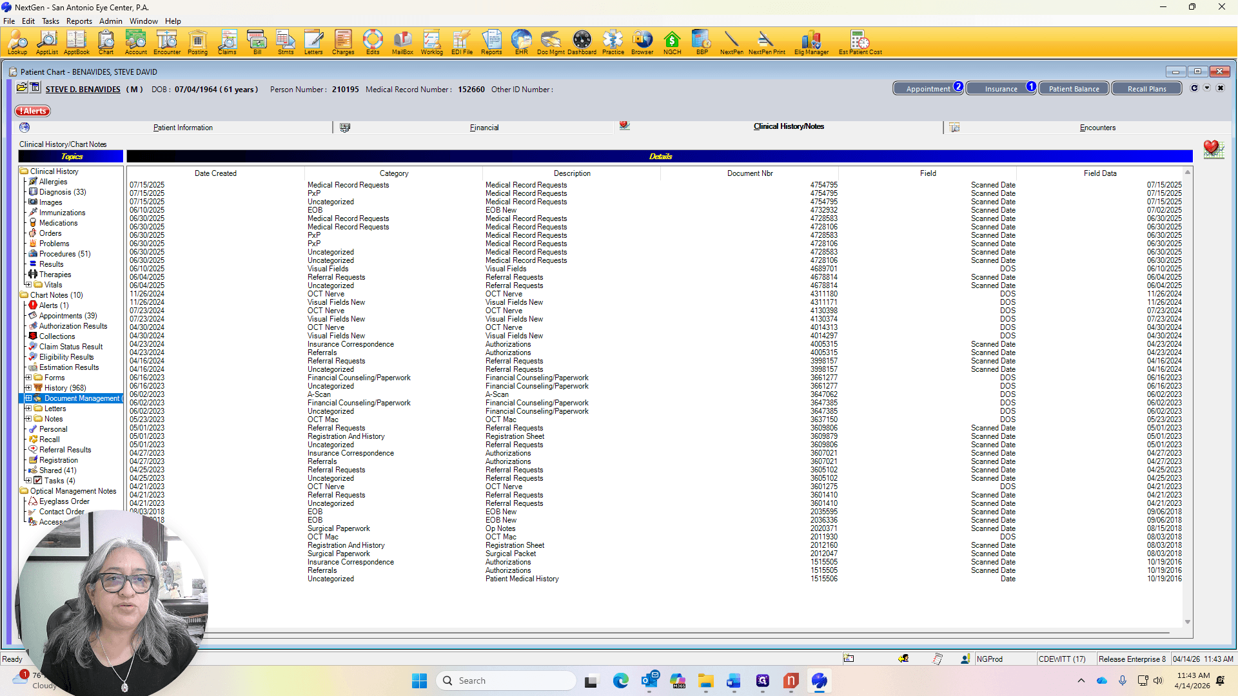1238x696 pixels.
Task: Expand the Vitals tree node
Action: (28, 284)
